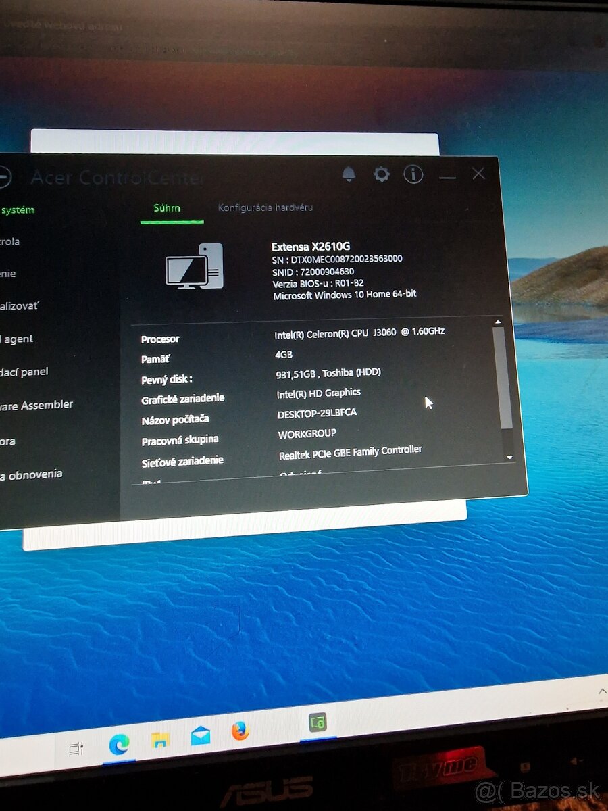Click the Task View taskbar icon
The height and width of the screenshot is (811, 608).
(x=76, y=748)
